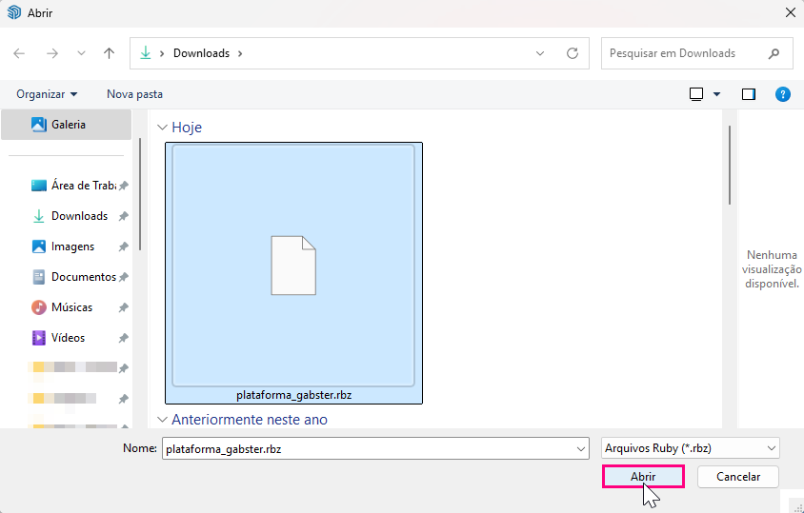
Task: Click the blue help question mark icon
Action: click(x=783, y=94)
